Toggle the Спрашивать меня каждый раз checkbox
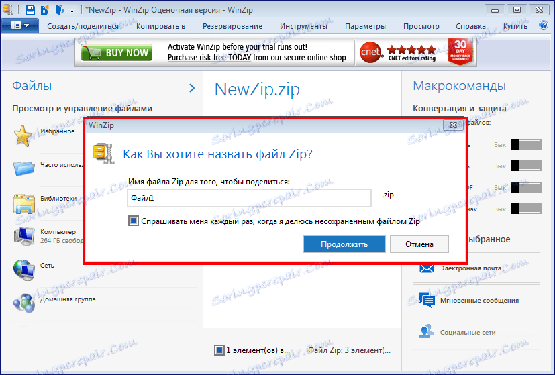This screenshot has width=555, height=375. 134,221
